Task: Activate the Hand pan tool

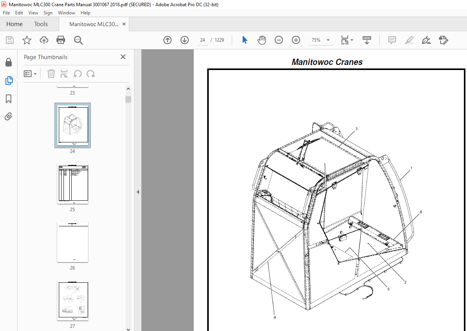Action: [x=262, y=40]
